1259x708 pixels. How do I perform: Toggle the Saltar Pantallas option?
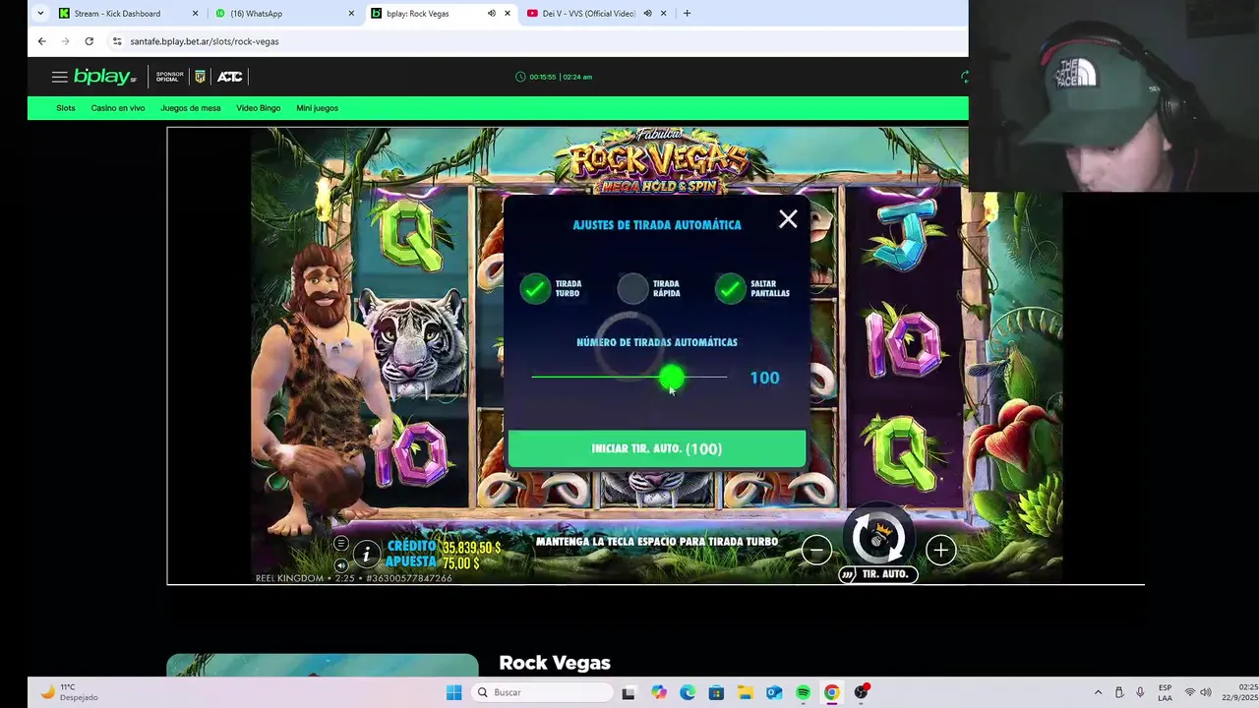pyautogui.click(x=730, y=288)
